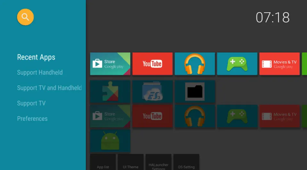Screen dimensions: 307x170
Task: Select Recent Apps in the sidebar
Action: tap(36, 57)
